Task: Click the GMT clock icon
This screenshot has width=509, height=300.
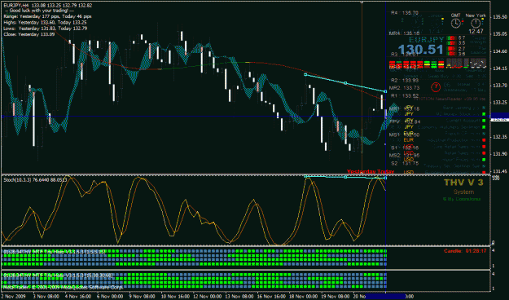Action: pos(456,23)
